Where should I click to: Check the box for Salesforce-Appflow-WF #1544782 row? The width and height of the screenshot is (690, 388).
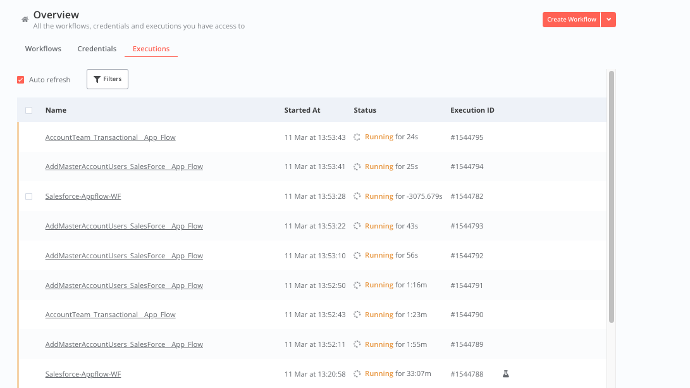click(29, 196)
